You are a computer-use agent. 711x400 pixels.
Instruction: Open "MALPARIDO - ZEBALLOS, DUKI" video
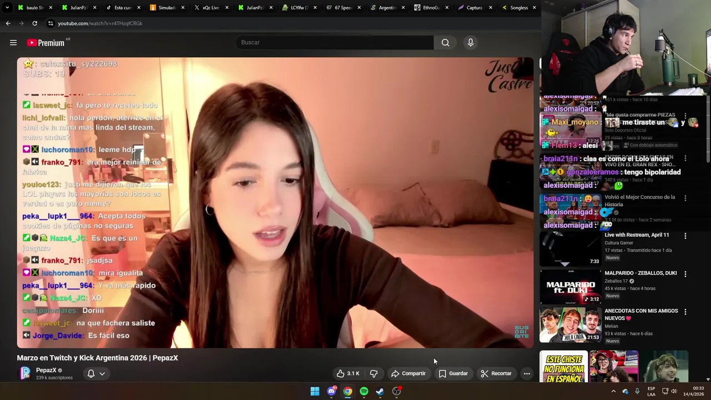click(x=640, y=273)
